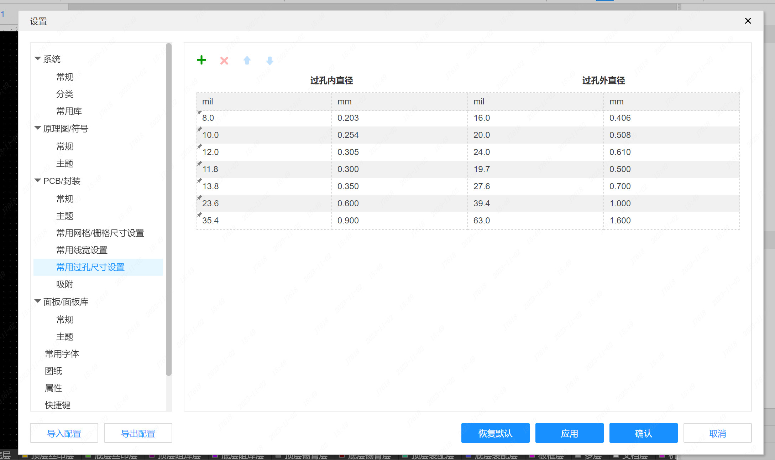
Task: Click 过孔外直径 column group header
Action: click(x=603, y=81)
